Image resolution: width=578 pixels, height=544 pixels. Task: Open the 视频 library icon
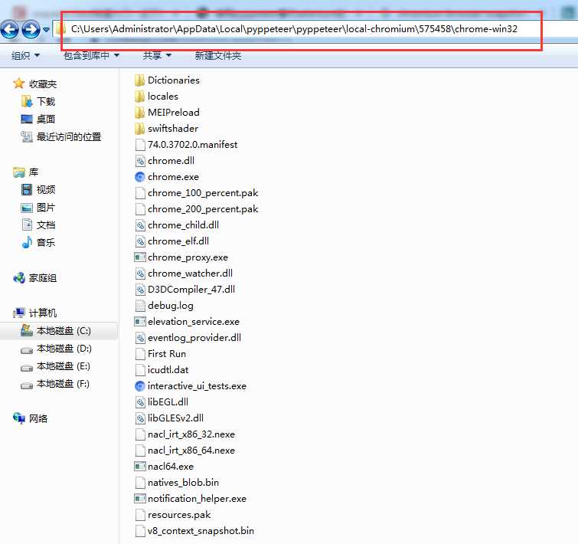coord(27,190)
